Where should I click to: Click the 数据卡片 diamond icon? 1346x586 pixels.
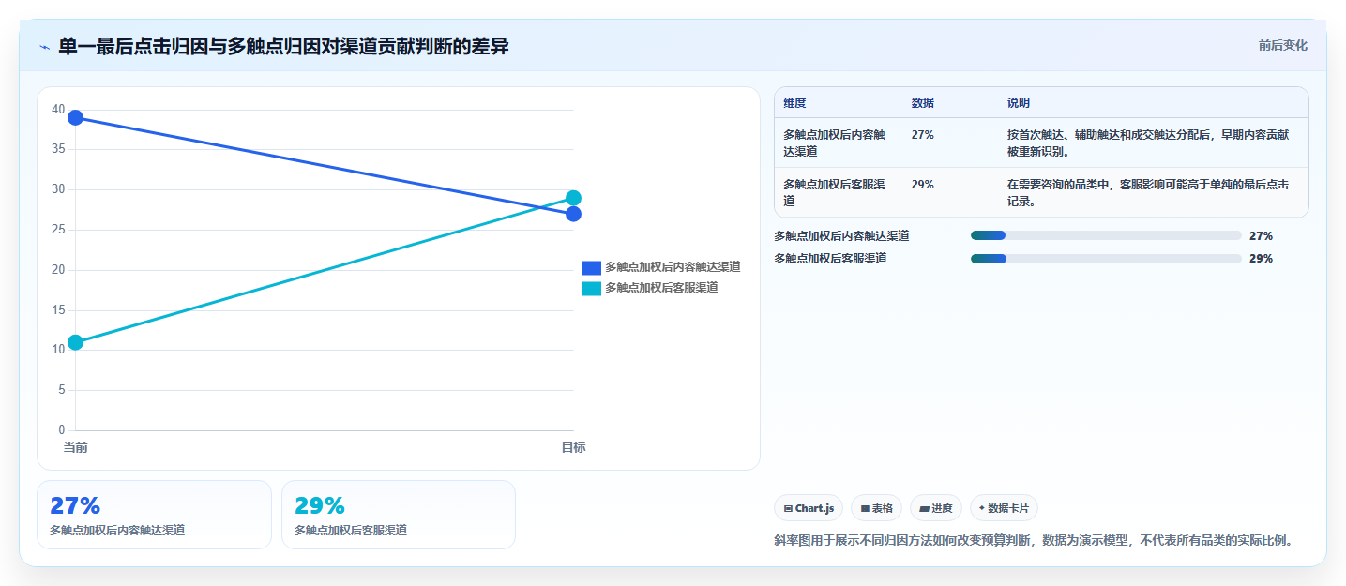982,508
